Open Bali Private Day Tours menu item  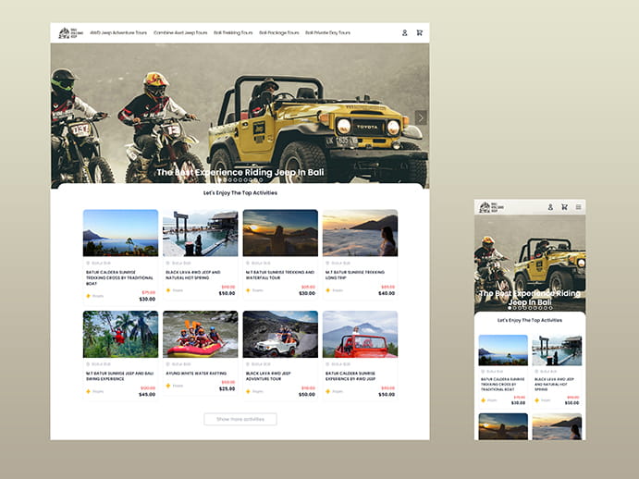click(x=330, y=32)
